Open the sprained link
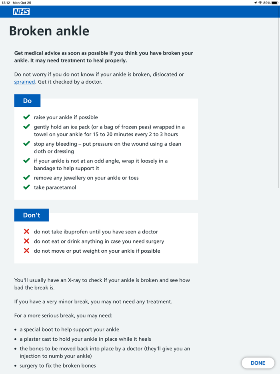This screenshot has height=374, width=280. click(x=24, y=81)
